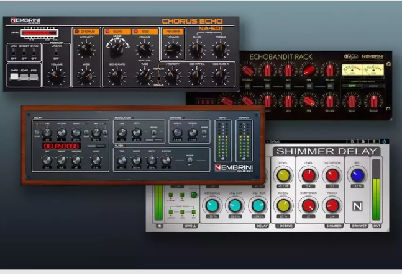Click the Feedback knob on Echobandit Rack

coord(248,70)
